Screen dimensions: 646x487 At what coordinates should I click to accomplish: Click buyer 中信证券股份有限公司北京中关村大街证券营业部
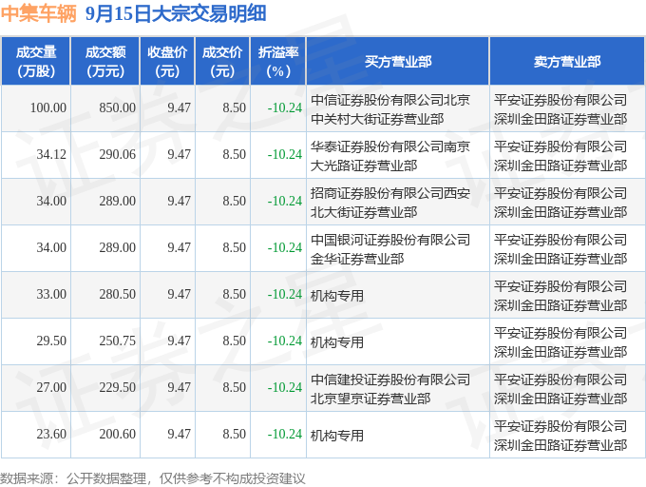coord(390,109)
